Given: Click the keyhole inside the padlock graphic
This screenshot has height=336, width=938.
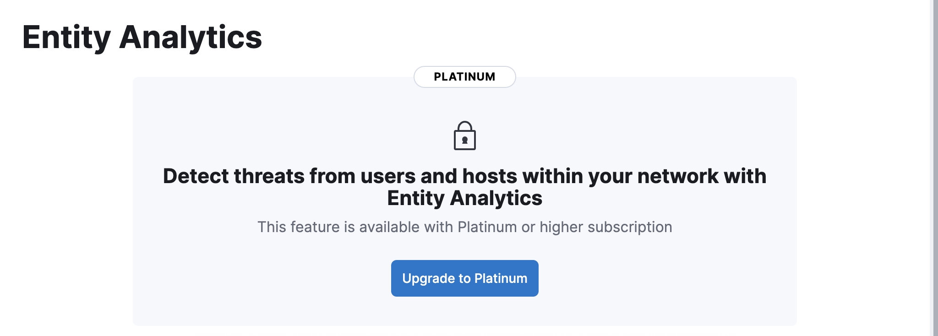Looking at the screenshot, I should pyautogui.click(x=464, y=139).
